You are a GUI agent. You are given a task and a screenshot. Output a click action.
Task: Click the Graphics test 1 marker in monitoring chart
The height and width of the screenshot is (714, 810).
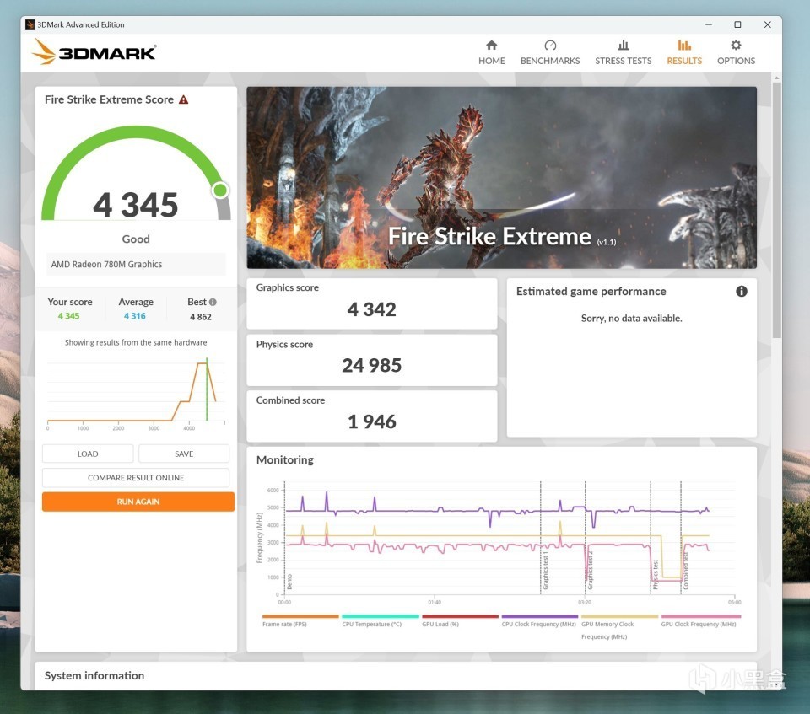544,571
